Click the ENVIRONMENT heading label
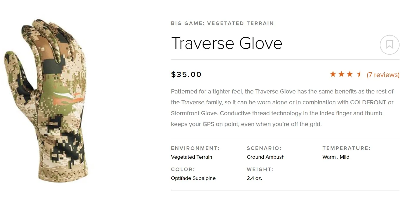 point(195,148)
